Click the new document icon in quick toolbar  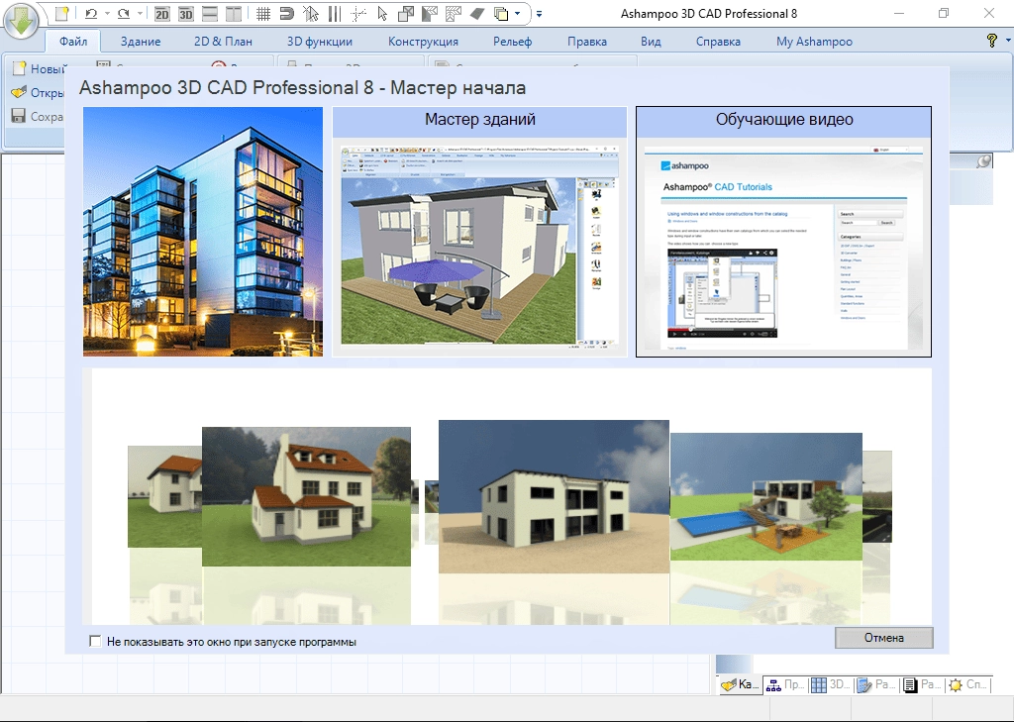[x=61, y=13]
